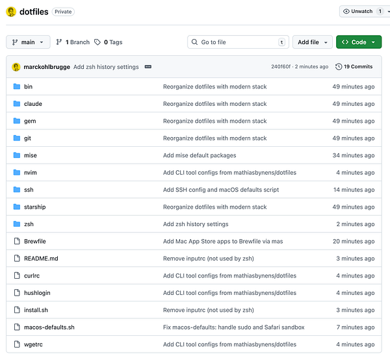This screenshot has height=358, width=390.
Task: Click the Go to file search field
Action: coord(238,42)
